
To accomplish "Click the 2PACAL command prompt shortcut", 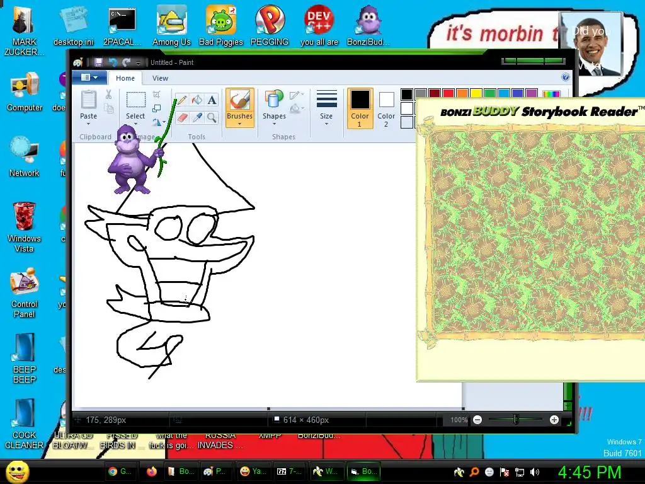I will coord(122,21).
